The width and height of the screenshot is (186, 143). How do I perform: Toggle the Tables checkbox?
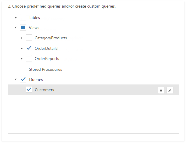23,17
